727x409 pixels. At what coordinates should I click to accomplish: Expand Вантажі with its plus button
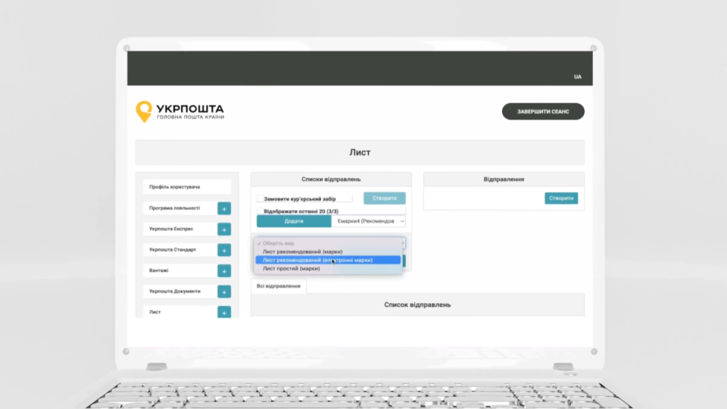click(x=224, y=271)
